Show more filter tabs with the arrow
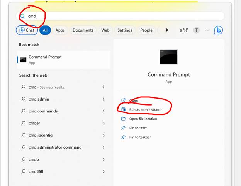 pos(167,30)
